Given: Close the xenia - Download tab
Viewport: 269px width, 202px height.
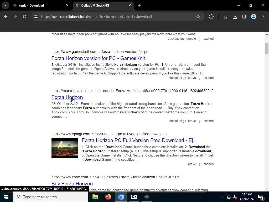Looking at the screenshot, I should tap(67, 6).
